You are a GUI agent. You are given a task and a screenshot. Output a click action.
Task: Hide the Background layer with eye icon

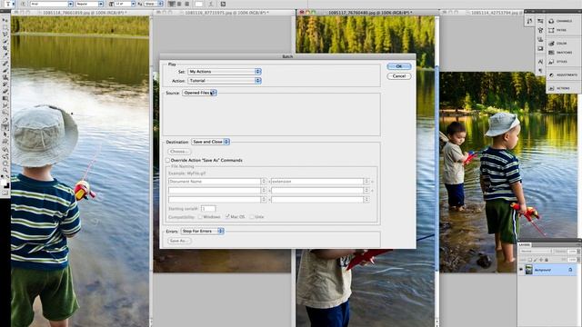(521, 270)
